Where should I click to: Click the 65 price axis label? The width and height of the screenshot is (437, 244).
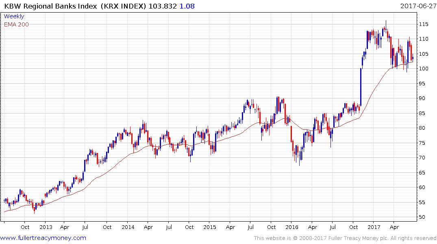click(x=422, y=172)
